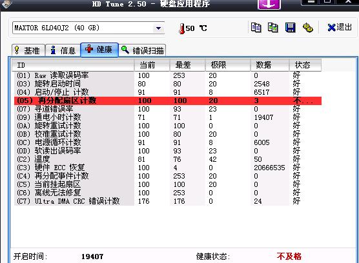The width and height of the screenshot is (359, 263).
Task: Open the 错误扫描 error scan tab
Action: [142, 50]
